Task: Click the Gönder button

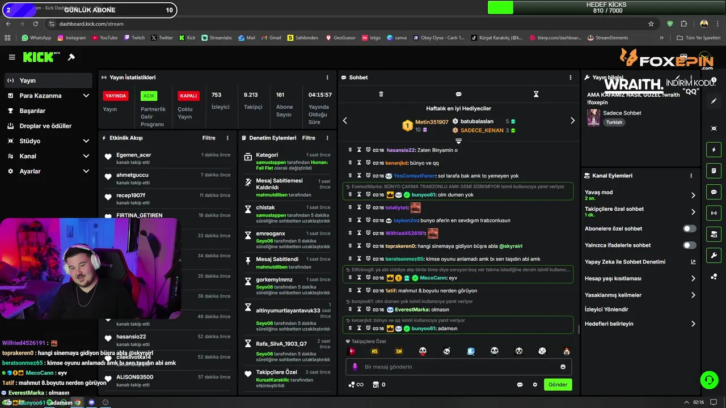Action: [x=558, y=385]
